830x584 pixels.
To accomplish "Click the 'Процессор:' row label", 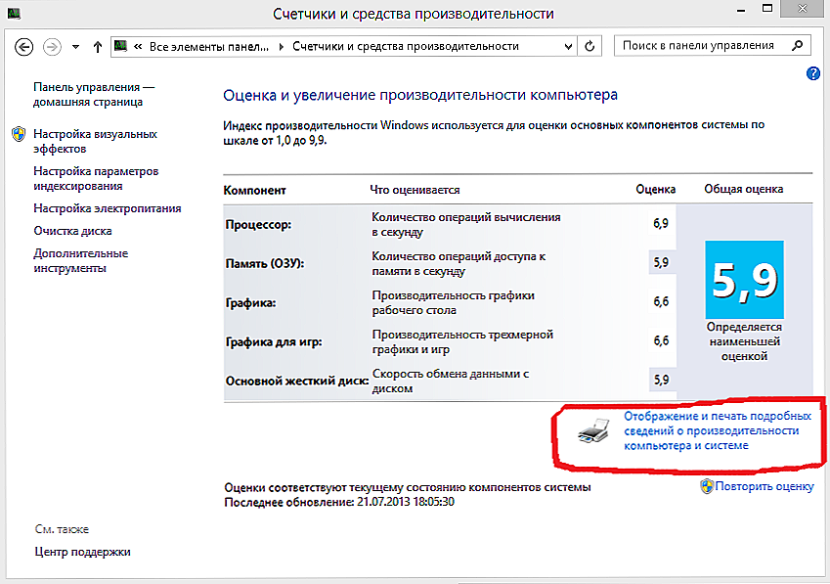I will [258, 224].
